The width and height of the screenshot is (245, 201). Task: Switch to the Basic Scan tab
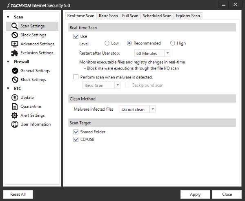pos(108,16)
